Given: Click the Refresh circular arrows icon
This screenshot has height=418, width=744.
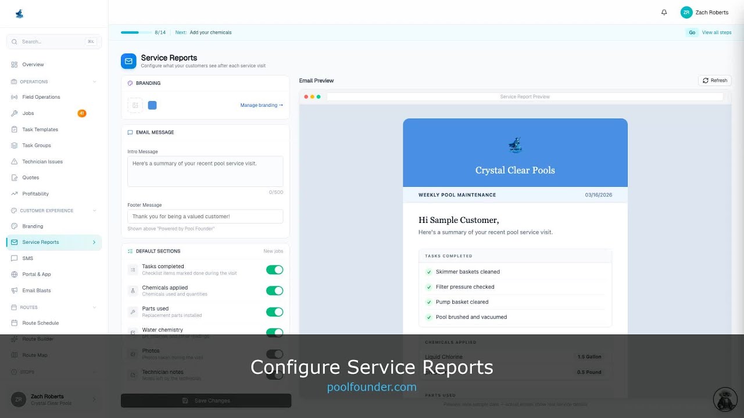Looking at the screenshot, I should pos(706,81).
